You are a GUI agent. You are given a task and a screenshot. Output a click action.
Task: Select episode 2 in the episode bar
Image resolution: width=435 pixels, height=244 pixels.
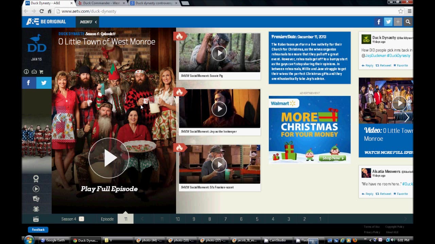[304, 219]
